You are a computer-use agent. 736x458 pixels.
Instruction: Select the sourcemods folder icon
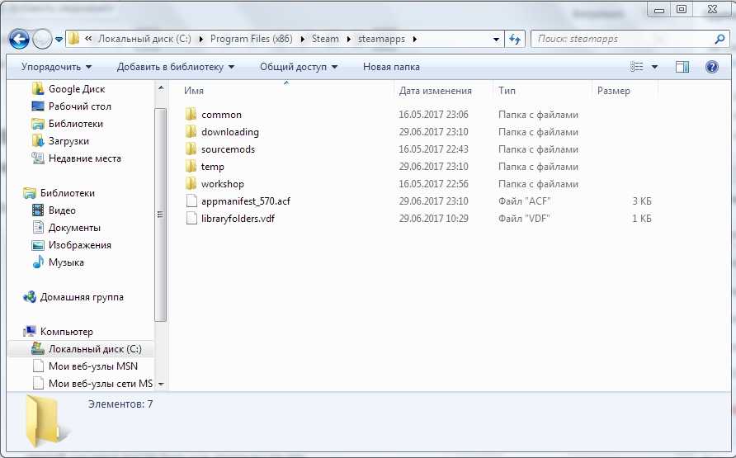click(x=191, y=149)
